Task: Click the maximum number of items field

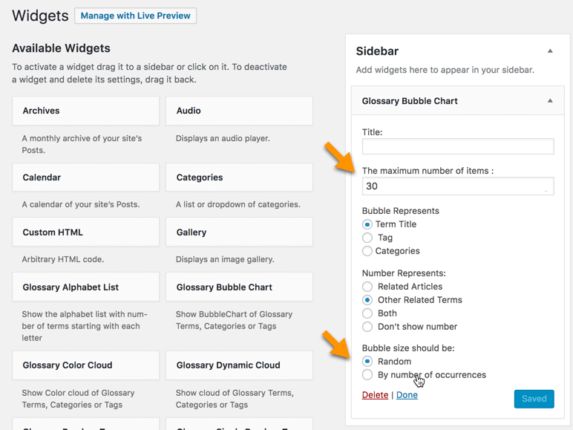Action: [457, 186]
